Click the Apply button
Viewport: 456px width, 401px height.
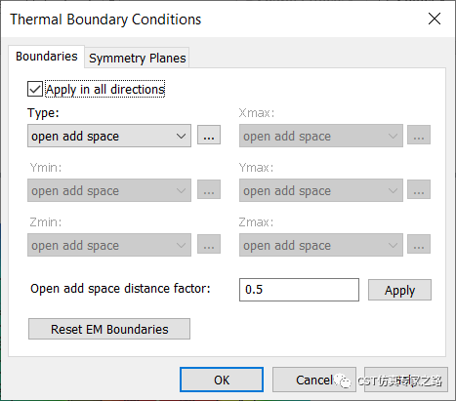coord(399,290)
